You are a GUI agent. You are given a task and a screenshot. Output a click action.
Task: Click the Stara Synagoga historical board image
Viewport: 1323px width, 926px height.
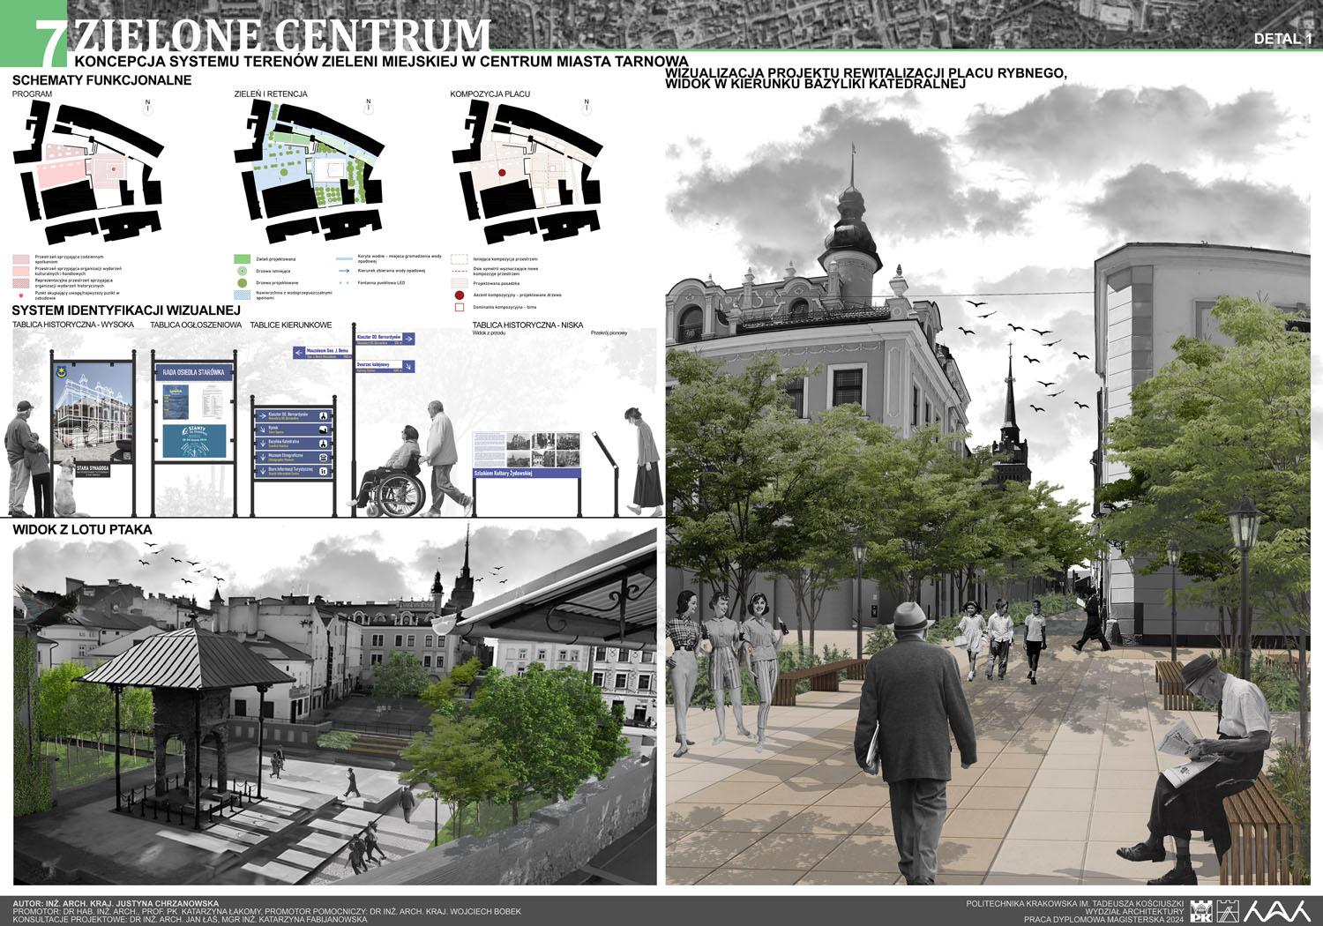(93, 414)
